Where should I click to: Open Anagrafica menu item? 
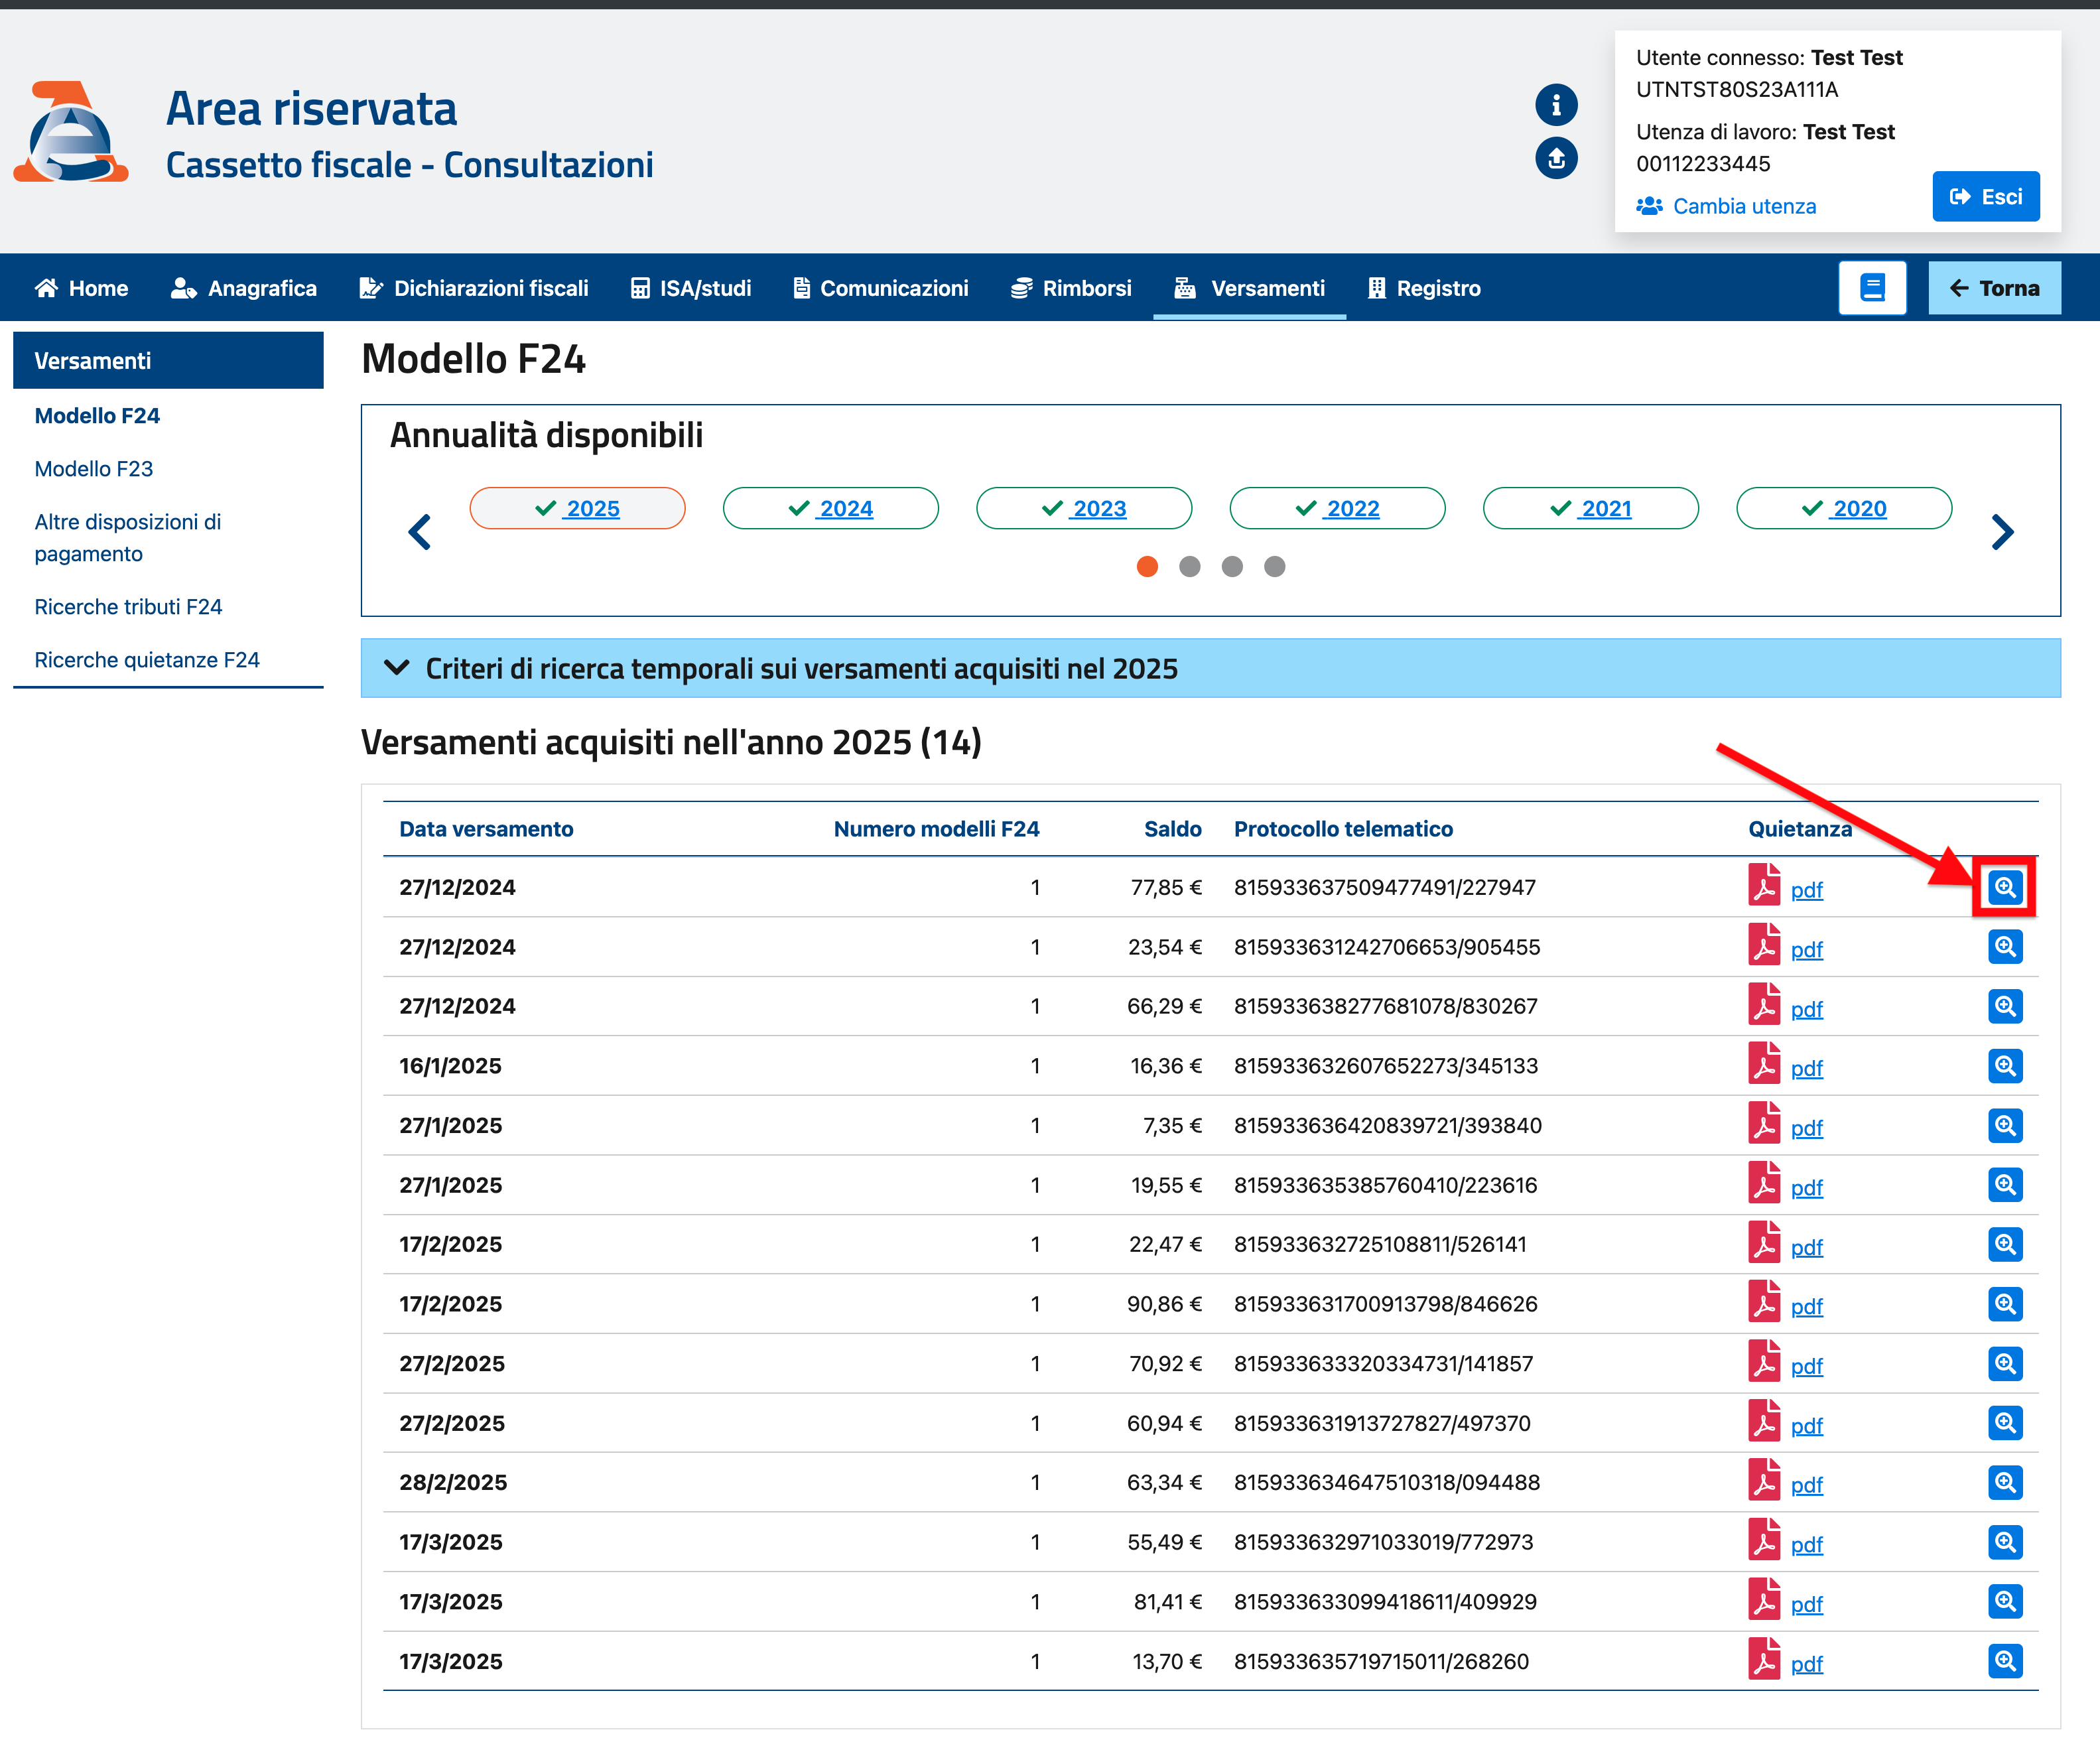[243, 288]
